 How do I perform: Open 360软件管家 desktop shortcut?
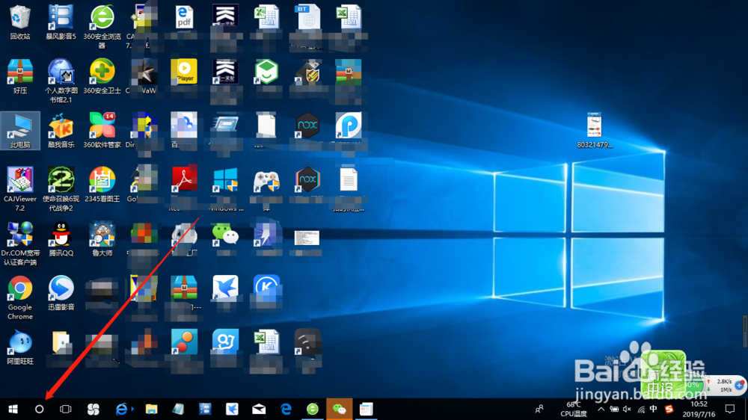[102, 131]
